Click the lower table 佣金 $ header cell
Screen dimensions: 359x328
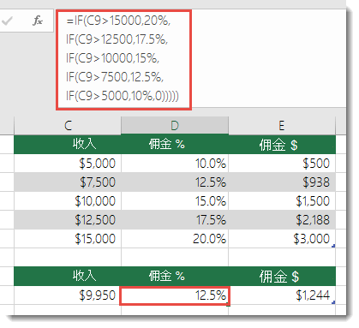pyautogui.click(x=282, y=276)
